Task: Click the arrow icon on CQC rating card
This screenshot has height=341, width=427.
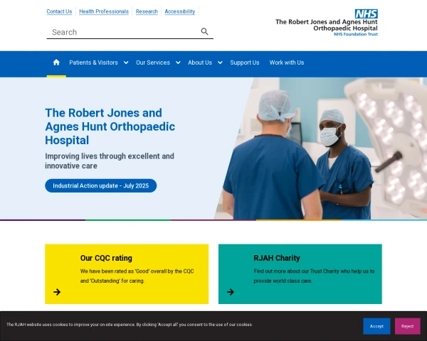Action: [57, 292]
